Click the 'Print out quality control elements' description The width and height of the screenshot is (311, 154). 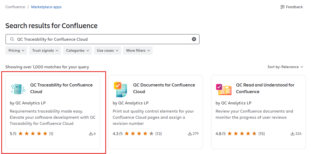click(153, 117)
